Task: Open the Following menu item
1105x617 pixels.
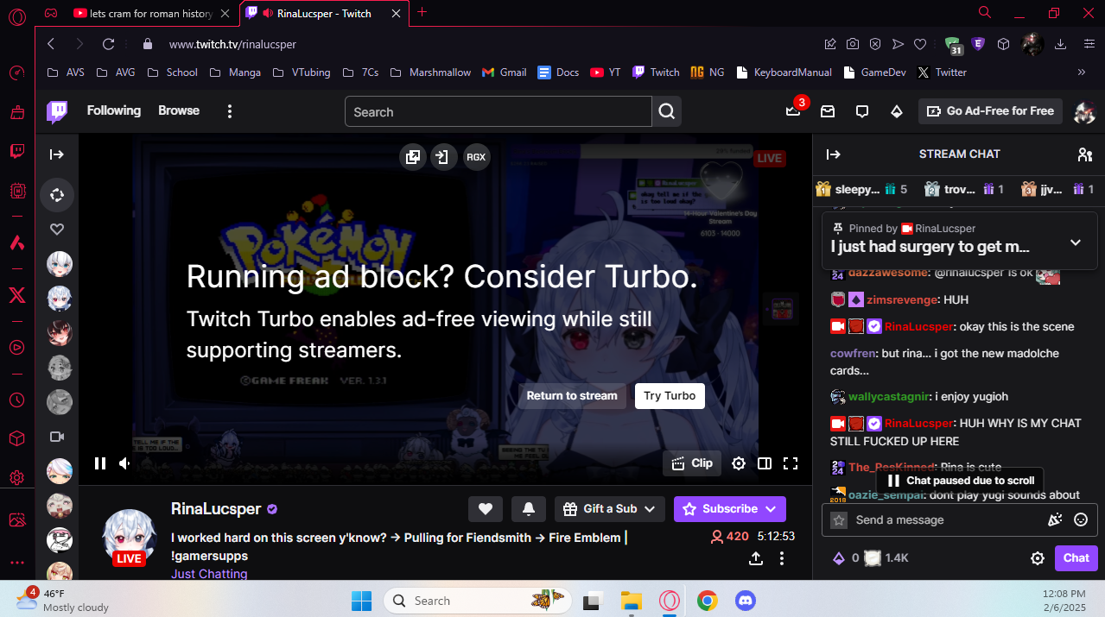Action: pyautogui.click(x=113, y=110)
